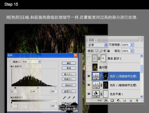Viewport: 149px width, 113px height.
Task: Pick the white point eyedropper in Levels dialog
Action: [74, 98]
